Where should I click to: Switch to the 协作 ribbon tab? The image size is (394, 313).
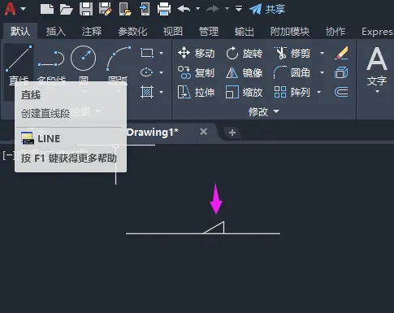click(336, 32)
